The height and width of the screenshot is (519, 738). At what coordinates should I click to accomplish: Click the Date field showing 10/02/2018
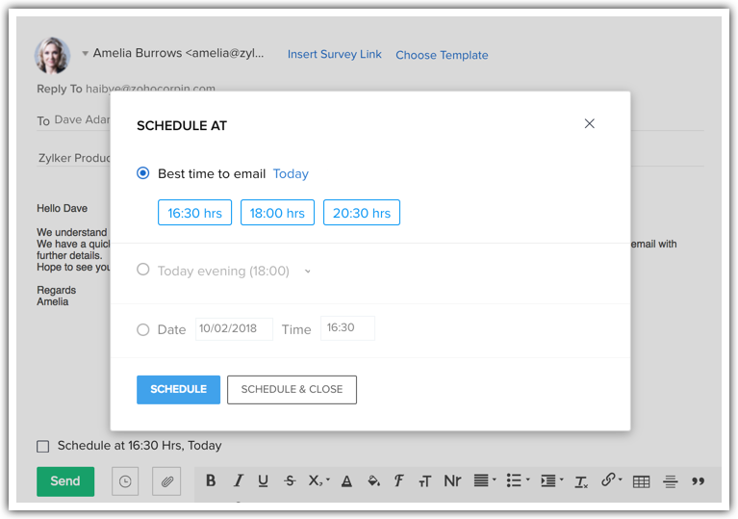point(234,328)
